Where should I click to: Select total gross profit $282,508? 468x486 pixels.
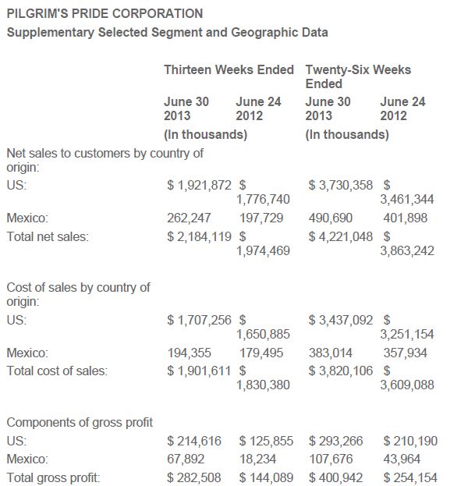[x=194, y=477]
